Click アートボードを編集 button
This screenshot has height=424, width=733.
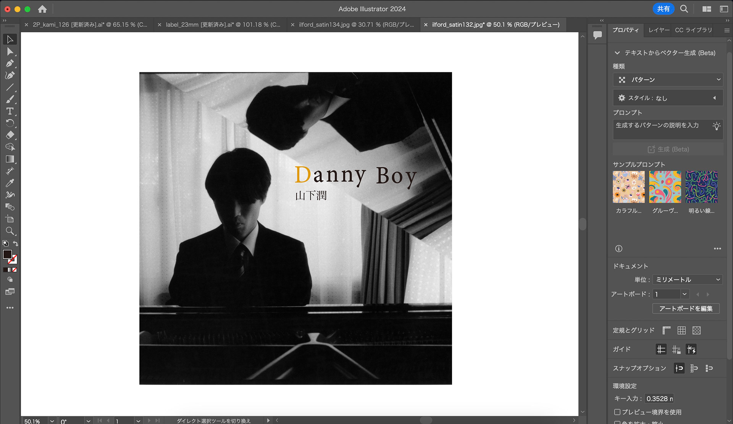(x=686, y=309)
